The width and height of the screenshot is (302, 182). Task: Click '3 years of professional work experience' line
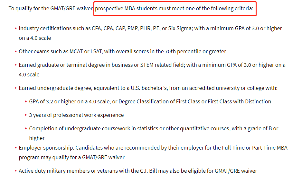[x=76, y=115]
